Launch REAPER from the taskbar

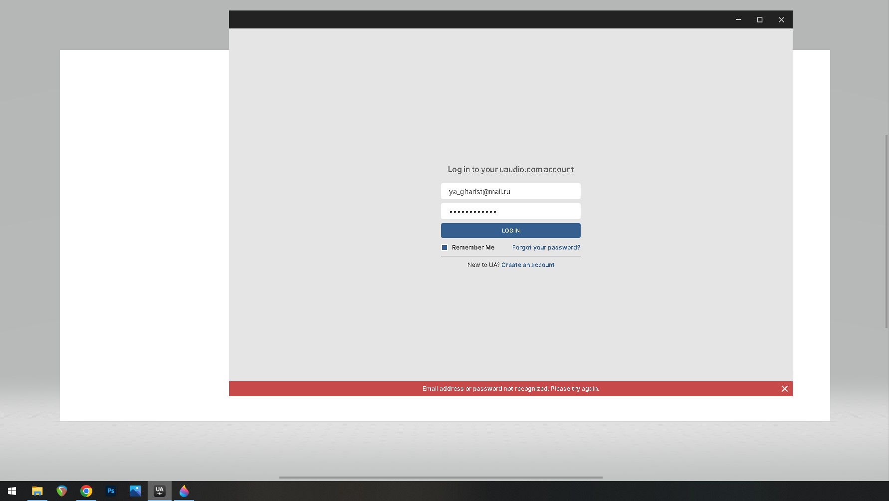pos(61,491)
